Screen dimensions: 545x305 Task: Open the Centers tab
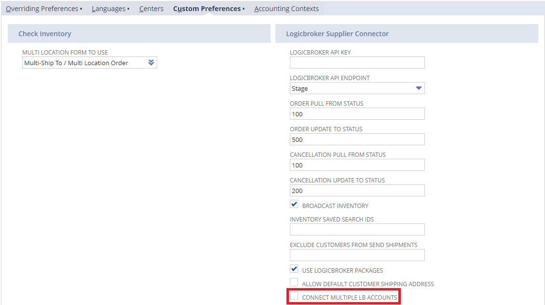pos(151,9)
